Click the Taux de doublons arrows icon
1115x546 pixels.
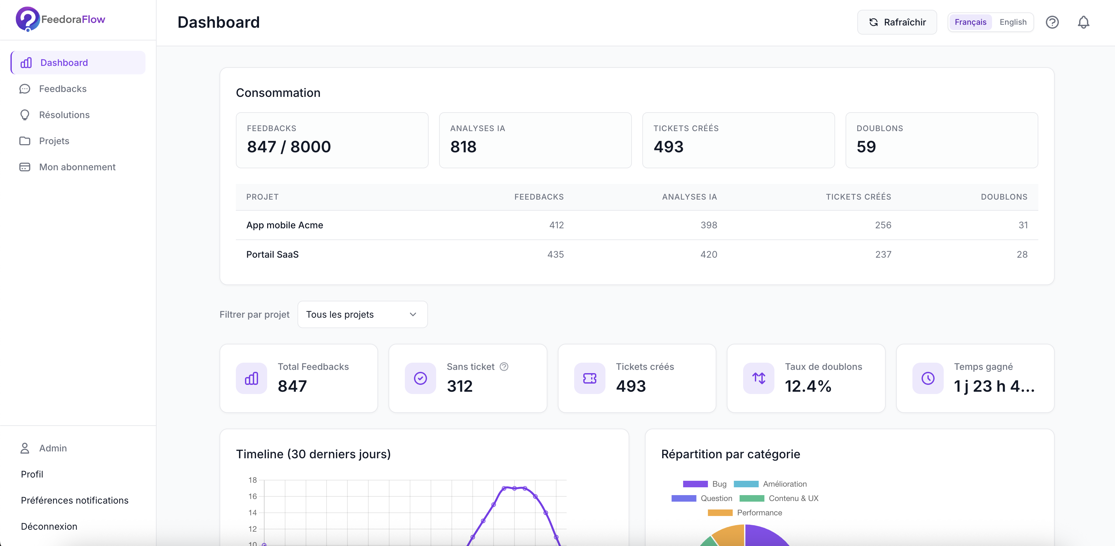coord(759,378)
